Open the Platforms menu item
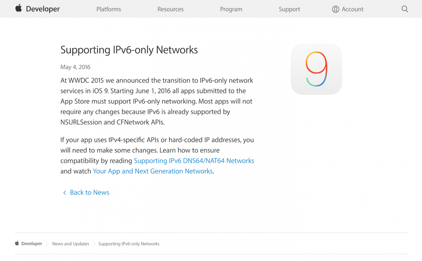 point(109,9)
